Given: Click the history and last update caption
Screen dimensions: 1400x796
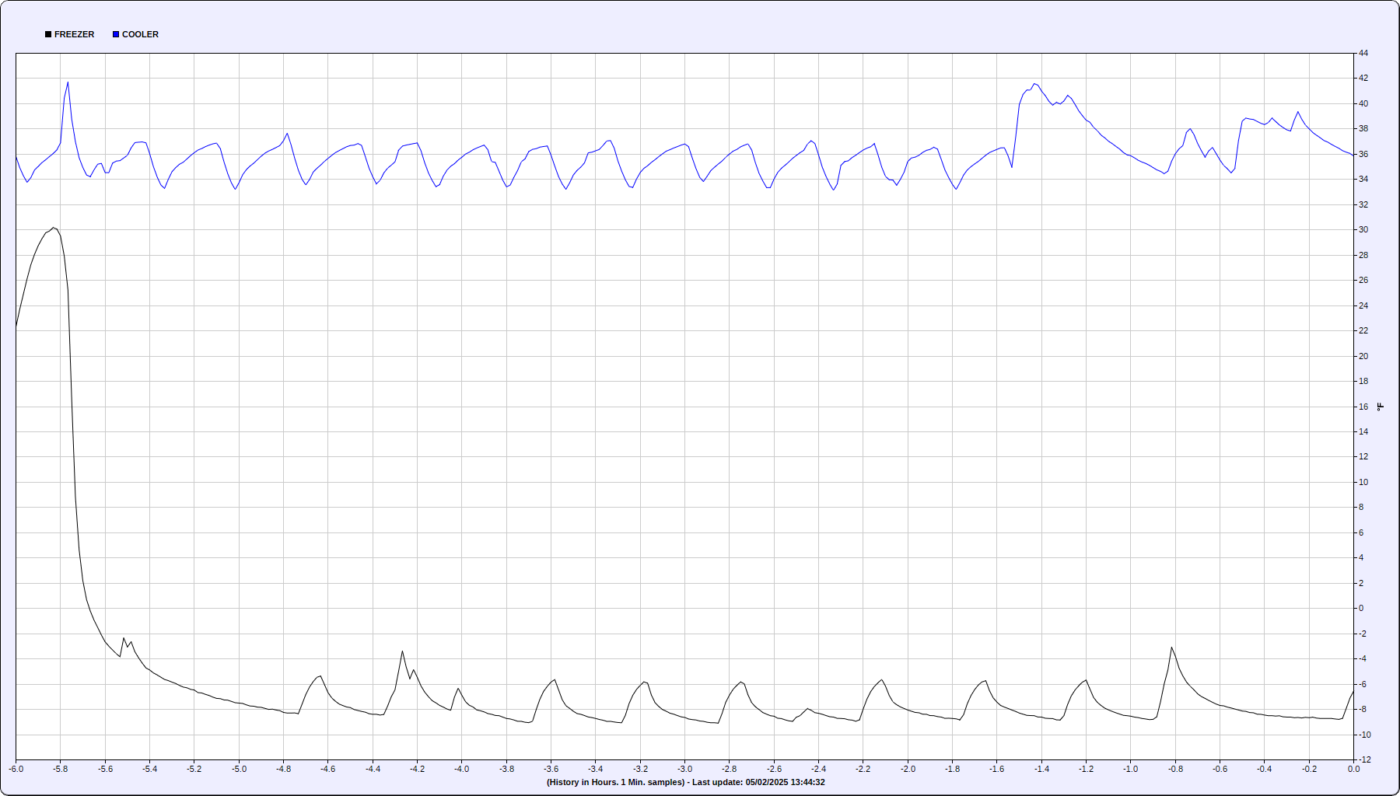Looking at the screenshot, I should [x=685, y=782].
